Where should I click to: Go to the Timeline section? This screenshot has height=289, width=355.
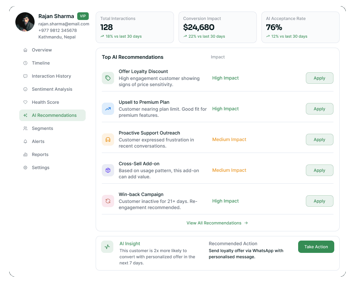(52, 63)
